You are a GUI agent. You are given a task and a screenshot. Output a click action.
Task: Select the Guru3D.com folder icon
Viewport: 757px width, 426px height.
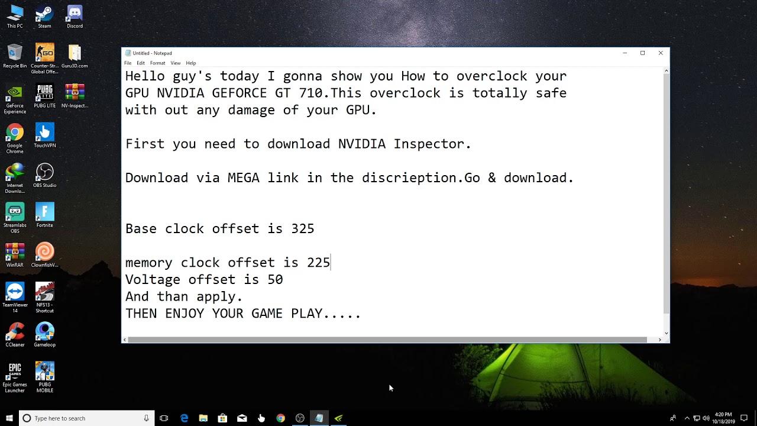tap(75, 56)
